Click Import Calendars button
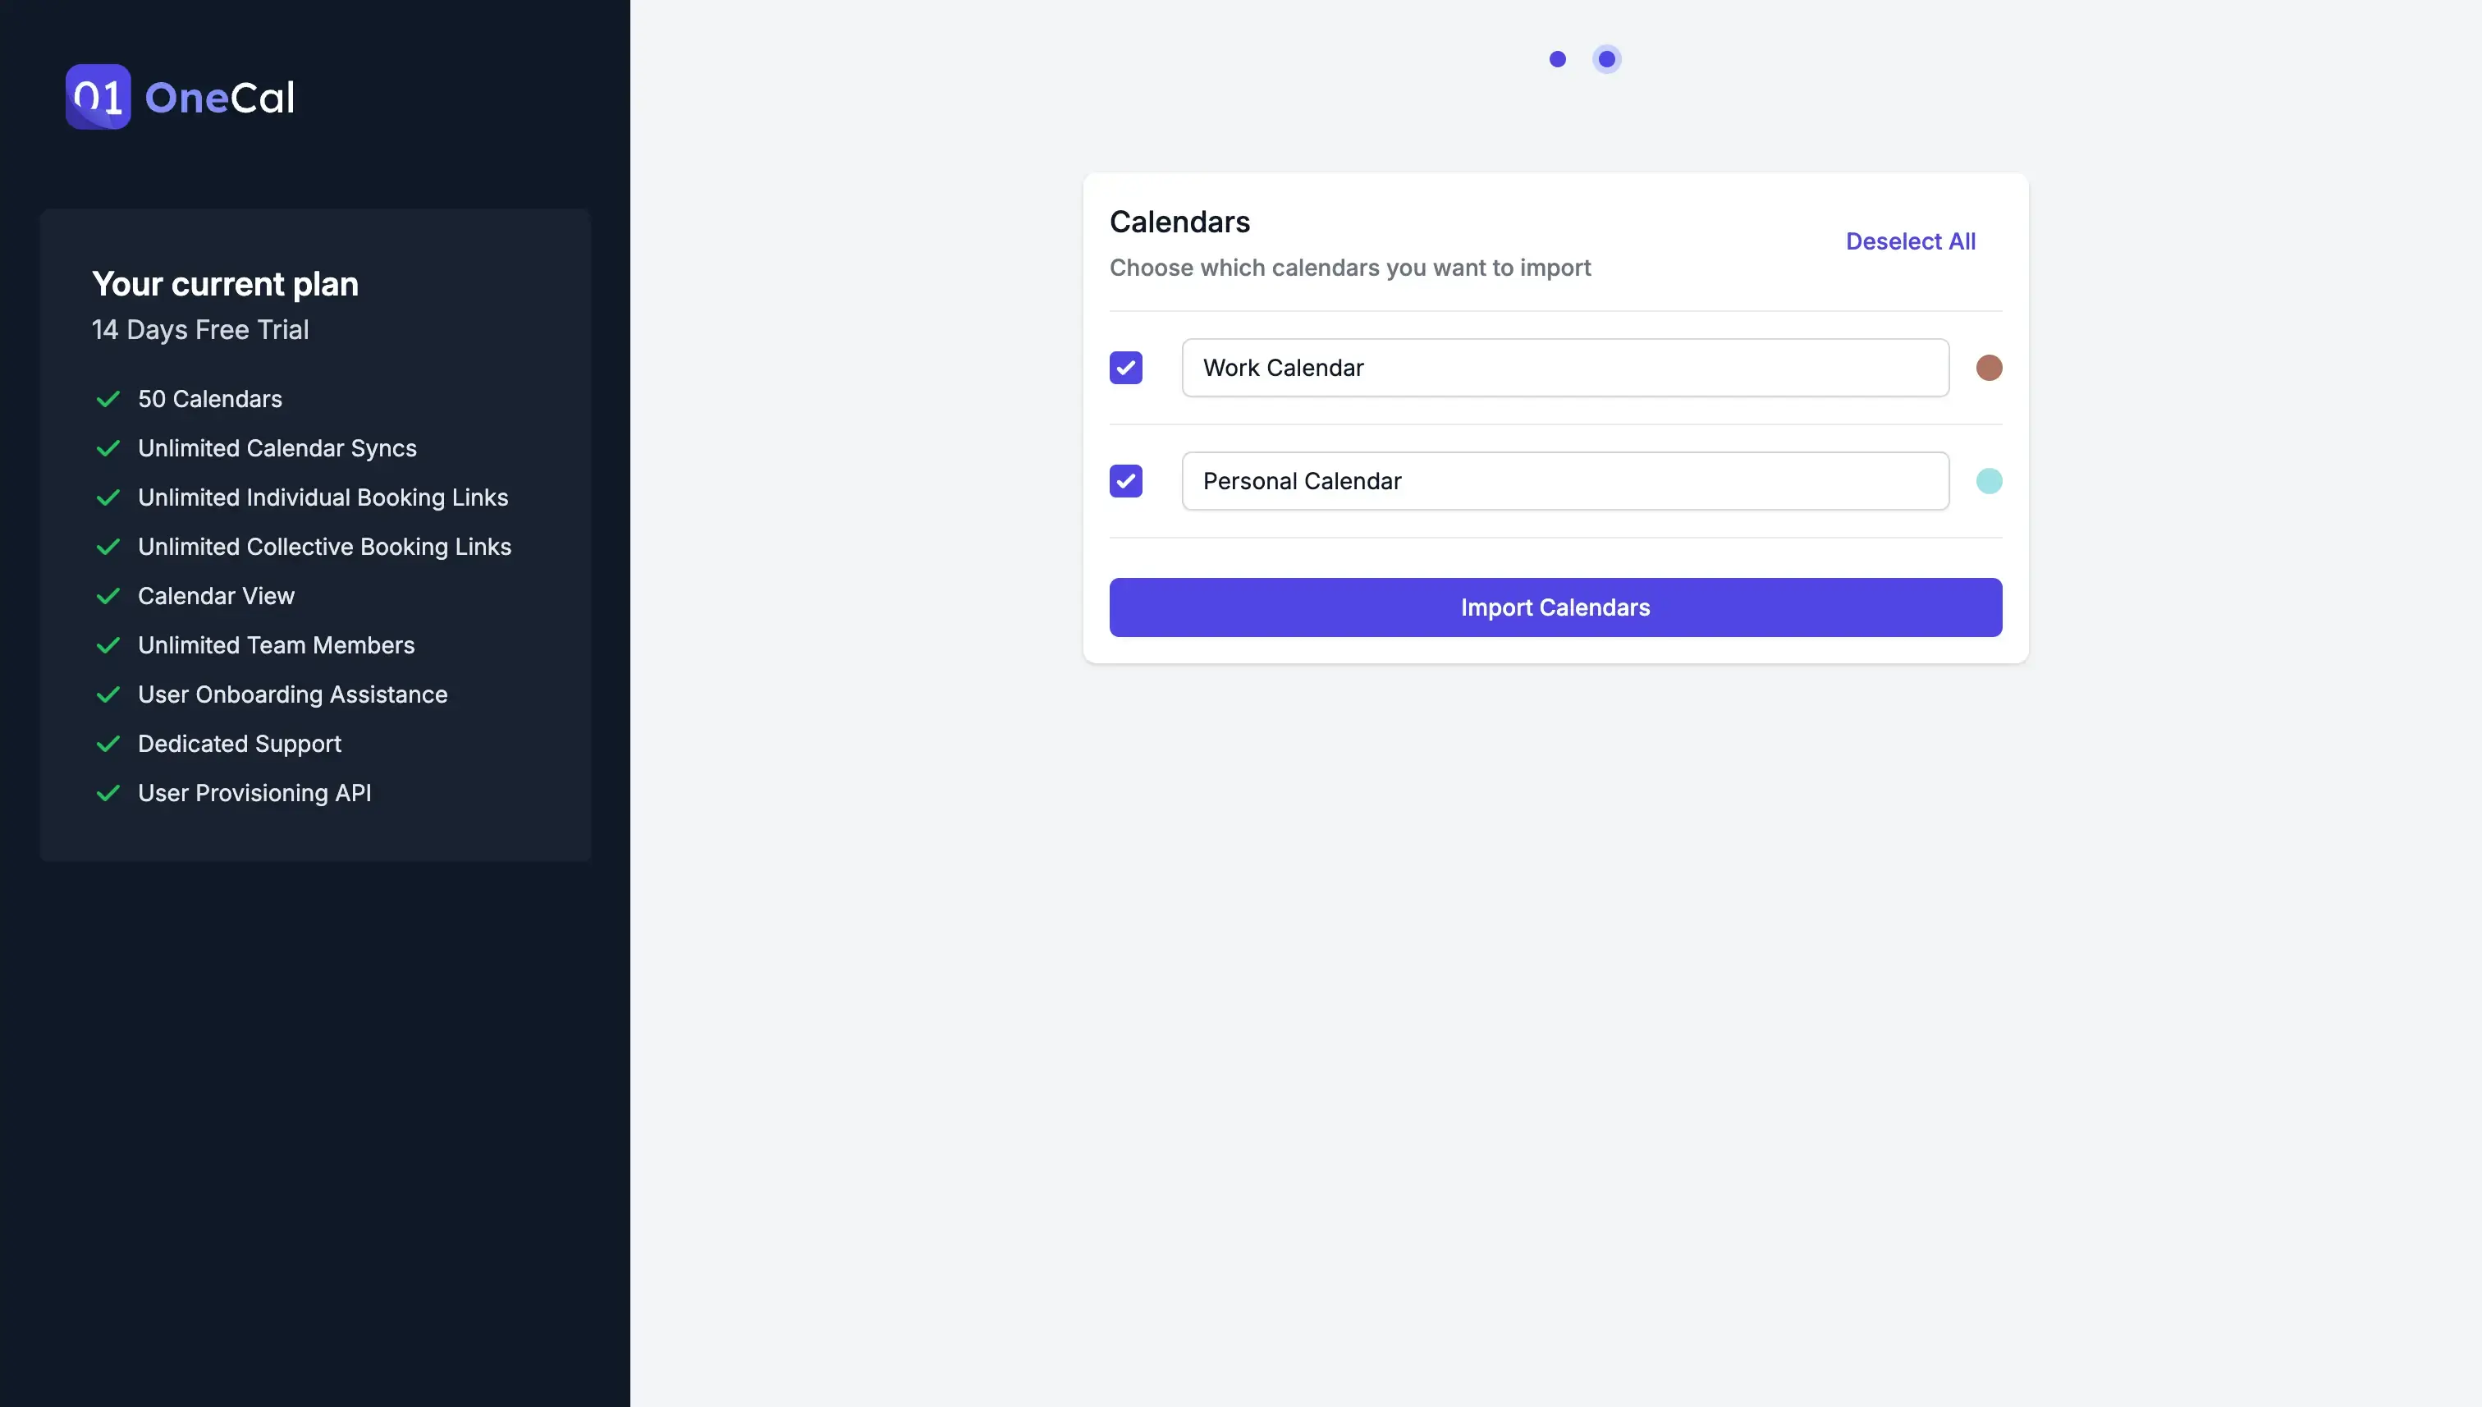Viewport: 2482px width, 1407px height. pos(1555,607)
